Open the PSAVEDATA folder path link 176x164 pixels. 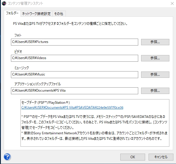pos(72,108)
